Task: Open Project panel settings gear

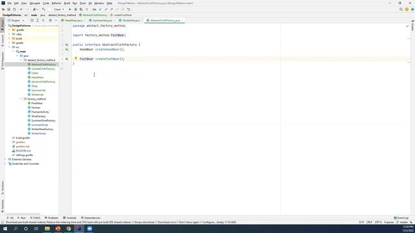Action: point(51,20)
